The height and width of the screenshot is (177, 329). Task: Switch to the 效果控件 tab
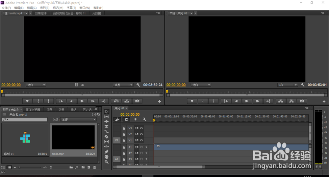click(41, 13)
